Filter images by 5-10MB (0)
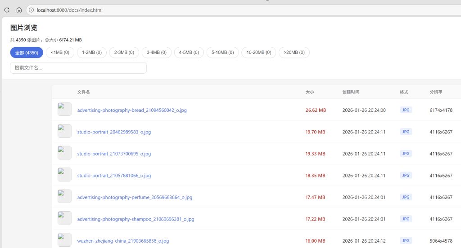The height and width of the screenshot is (248, 461). click(222, 53)
